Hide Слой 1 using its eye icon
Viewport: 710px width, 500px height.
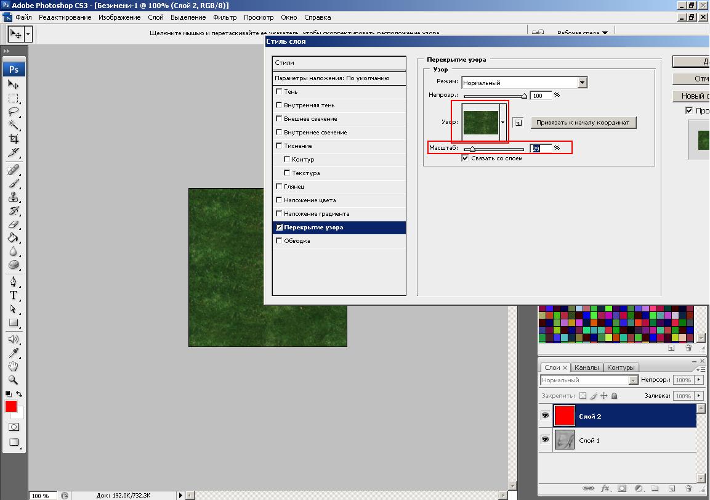545,440
